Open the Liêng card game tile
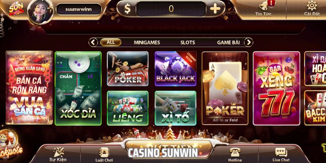326x163 pixels. point(128,108)
